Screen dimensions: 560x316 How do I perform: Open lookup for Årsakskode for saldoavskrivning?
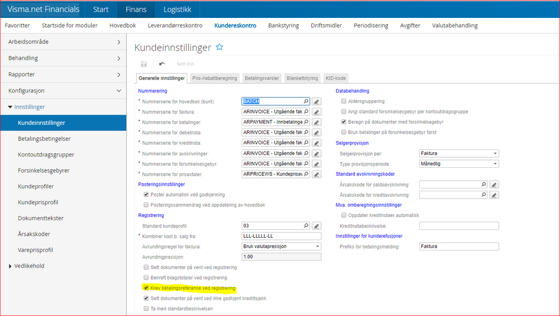(484, 184)
